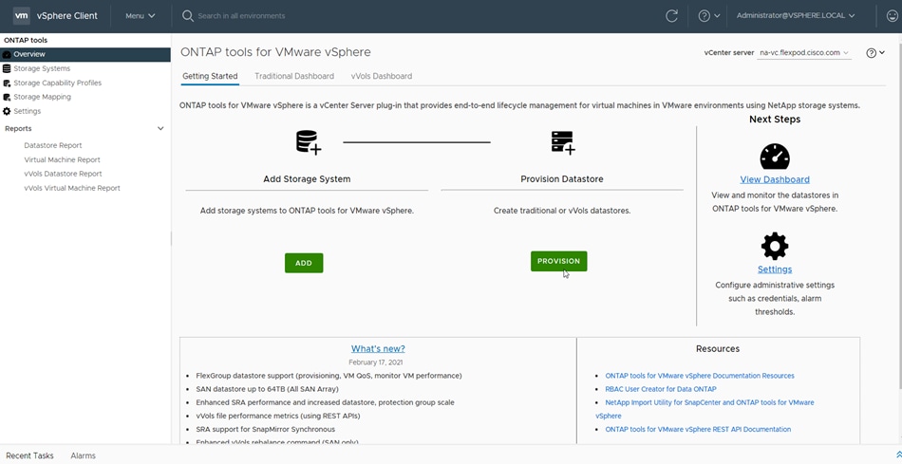
Task: Click the green ADD button
Action: tap(304, 263)
